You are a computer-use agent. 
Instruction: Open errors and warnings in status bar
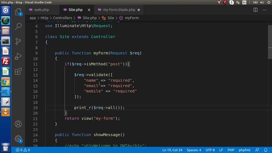coord(23,150)
